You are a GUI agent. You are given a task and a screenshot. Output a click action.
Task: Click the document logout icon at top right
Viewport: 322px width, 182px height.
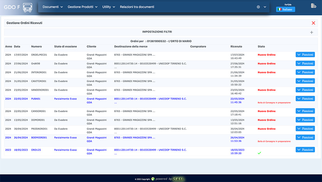pos(313,6)
